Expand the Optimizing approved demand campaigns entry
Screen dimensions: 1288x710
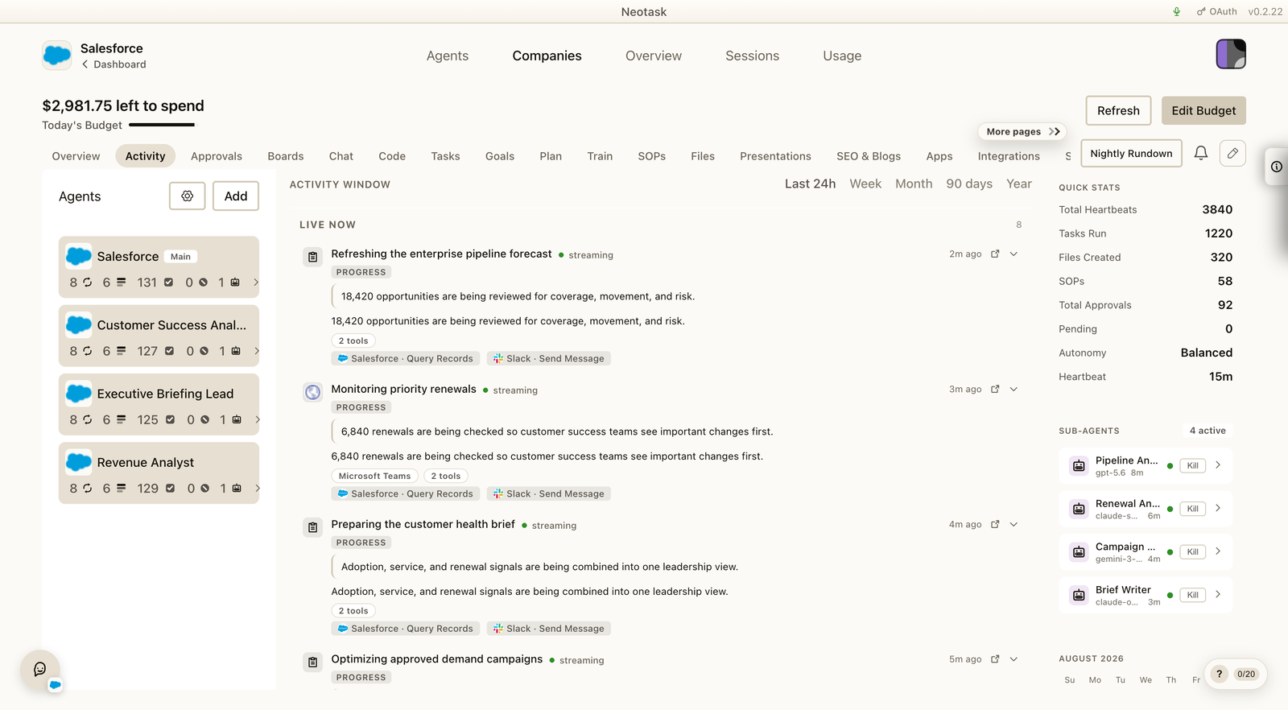tap(1014, 658)
